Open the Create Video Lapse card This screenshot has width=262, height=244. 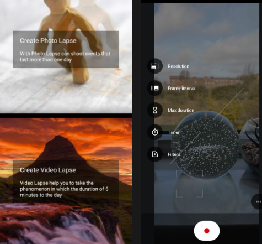(x=66, y=181)
